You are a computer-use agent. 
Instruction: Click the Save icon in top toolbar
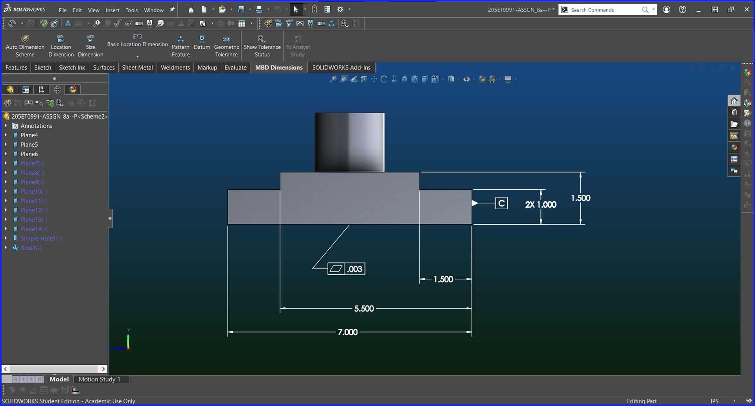click(x=241, y=9)
